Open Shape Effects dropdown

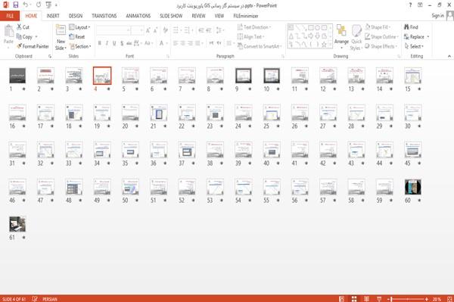(381, 46)
